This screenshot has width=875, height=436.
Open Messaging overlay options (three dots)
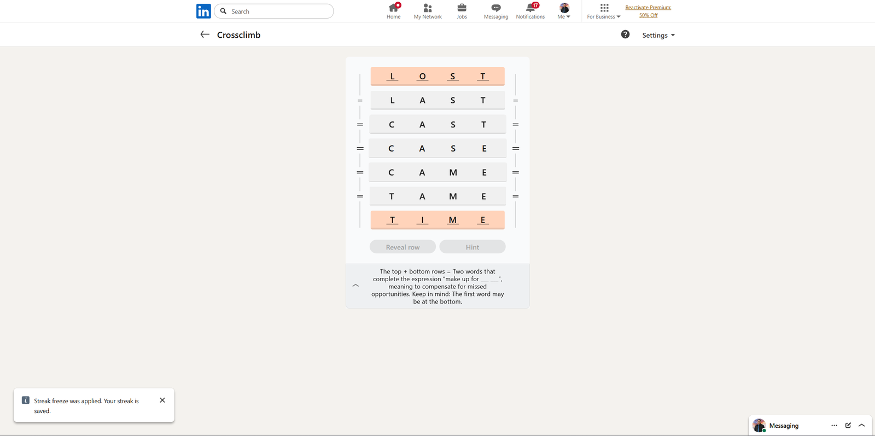pos(834,425)
